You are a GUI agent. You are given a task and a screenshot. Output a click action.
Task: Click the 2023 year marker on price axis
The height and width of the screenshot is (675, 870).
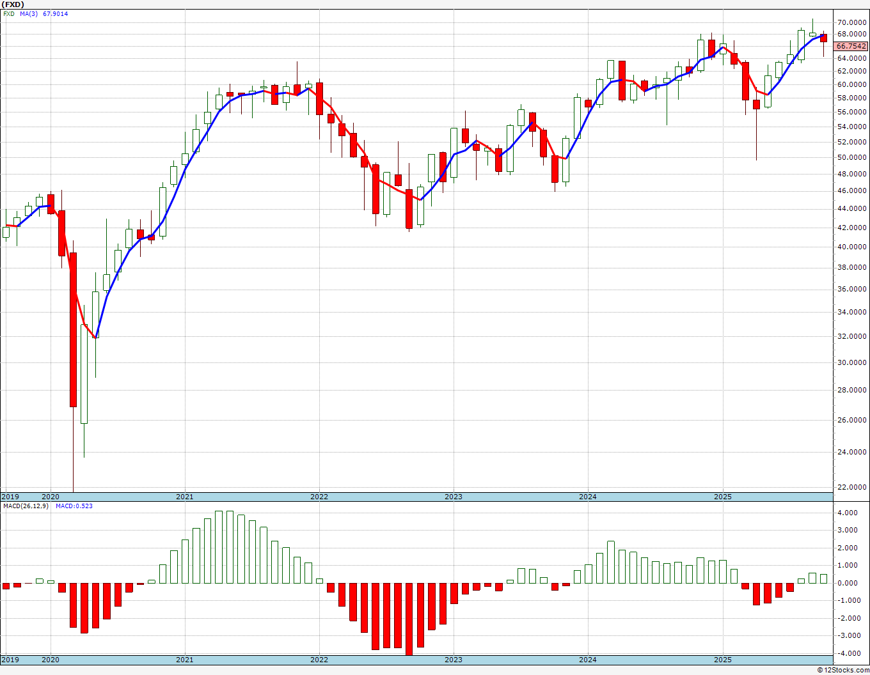click(453, 497)
